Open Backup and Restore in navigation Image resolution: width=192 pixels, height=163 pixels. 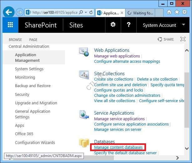(x=33, y=86)
